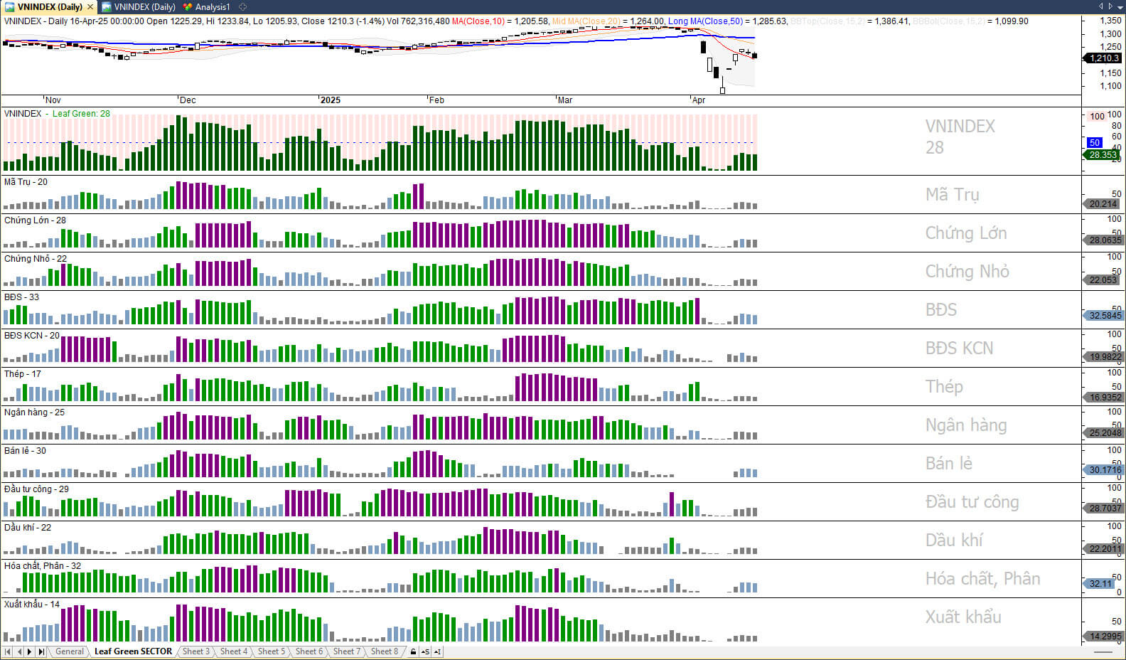Close the active VNINDEX (Daily) tab
This screenshot has height=660, width=1126.
(90, 7)
